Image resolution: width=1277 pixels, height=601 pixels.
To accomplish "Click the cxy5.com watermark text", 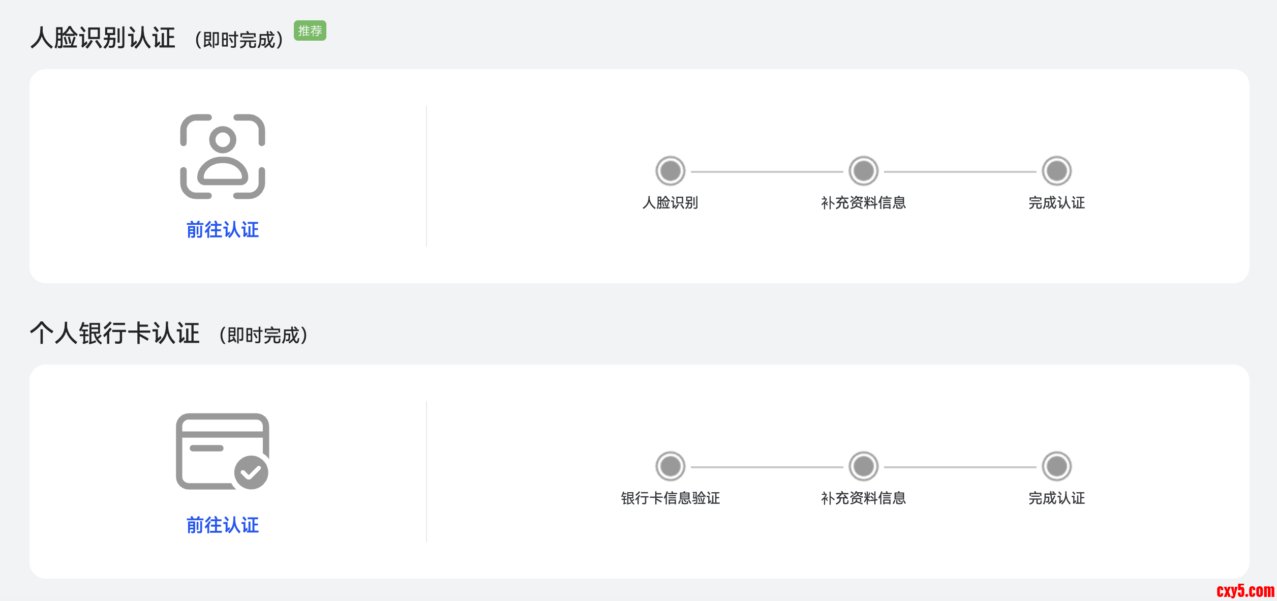I will [1245, 591].
